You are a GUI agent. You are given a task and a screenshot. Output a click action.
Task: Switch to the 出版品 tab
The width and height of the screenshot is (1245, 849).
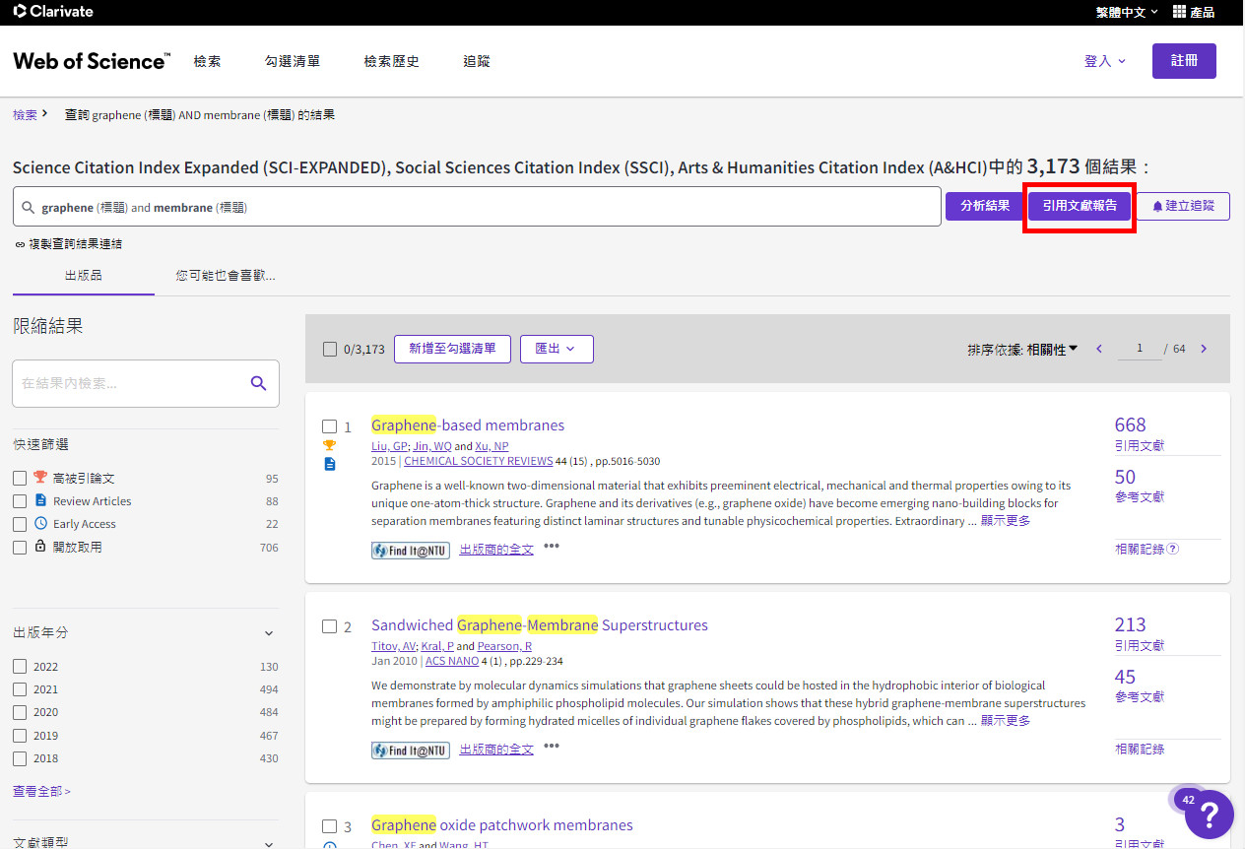click(x=83, y=276)
